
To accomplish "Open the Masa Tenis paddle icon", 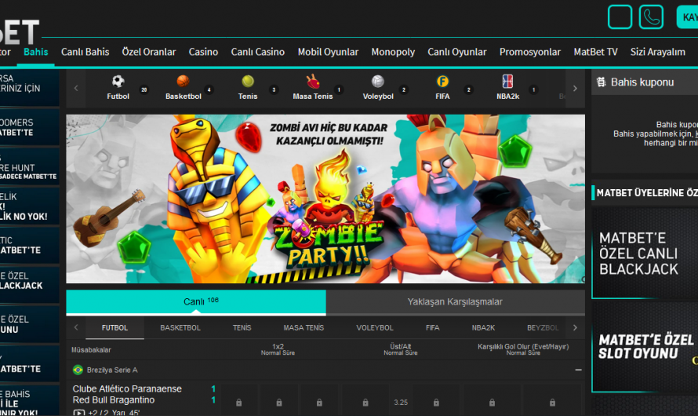I will click(x=313, y=81).
